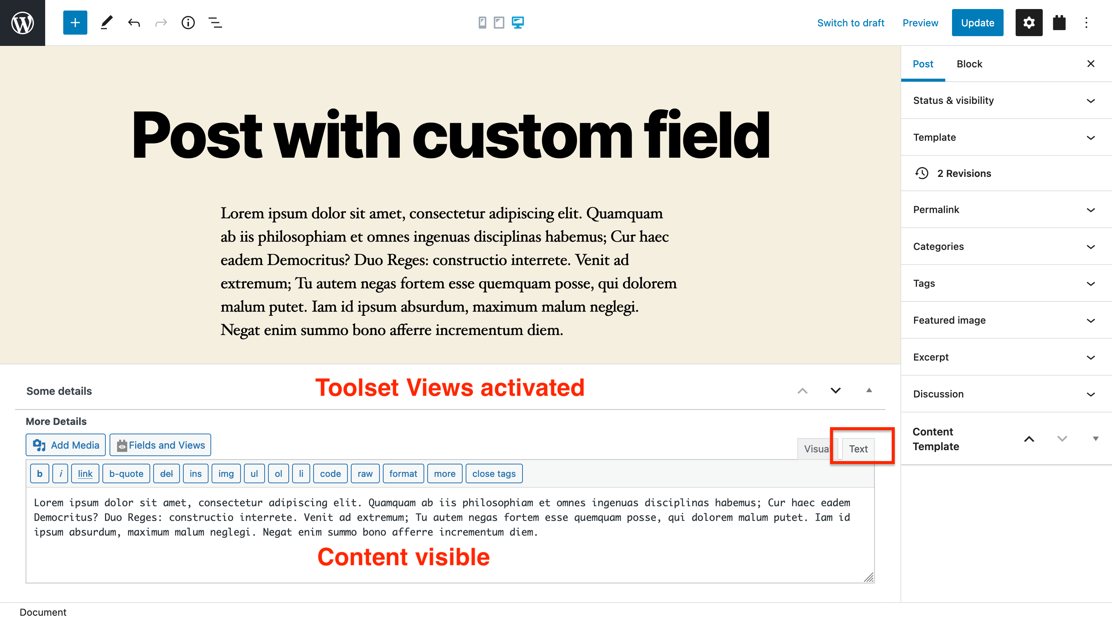Image resolution: width=1112 pixels, height=621 pixels.
Task: Open the WordPress logo menu
Action: click(x=23, y=23)
